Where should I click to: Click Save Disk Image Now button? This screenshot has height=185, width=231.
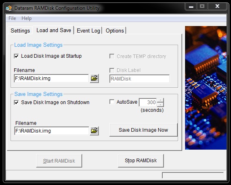tap(143, 130)
